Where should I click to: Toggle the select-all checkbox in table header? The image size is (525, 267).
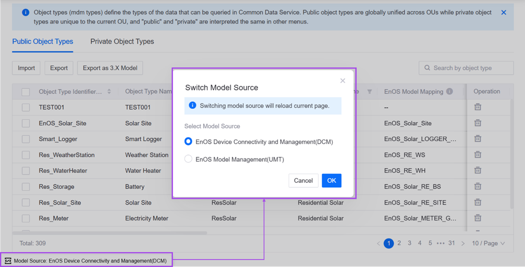coord(26,92)
